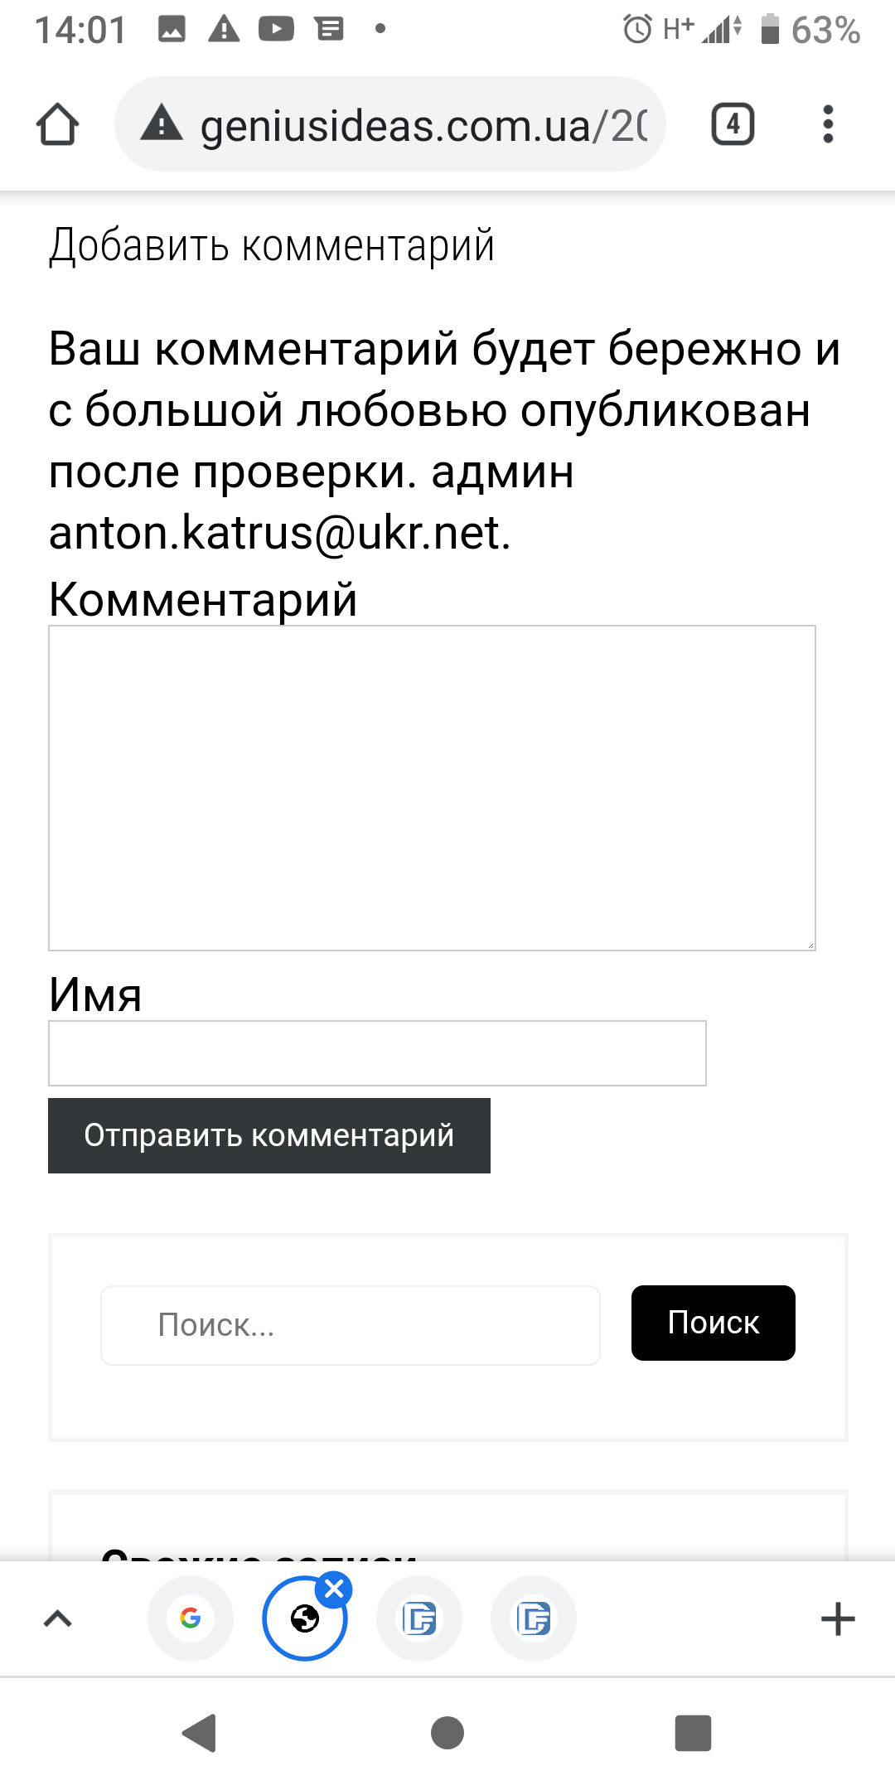Open the tab switcher showing 4 tabs
Image resolution: width=895 pixels, height=1790 pixels.
[x=733, y=125]
